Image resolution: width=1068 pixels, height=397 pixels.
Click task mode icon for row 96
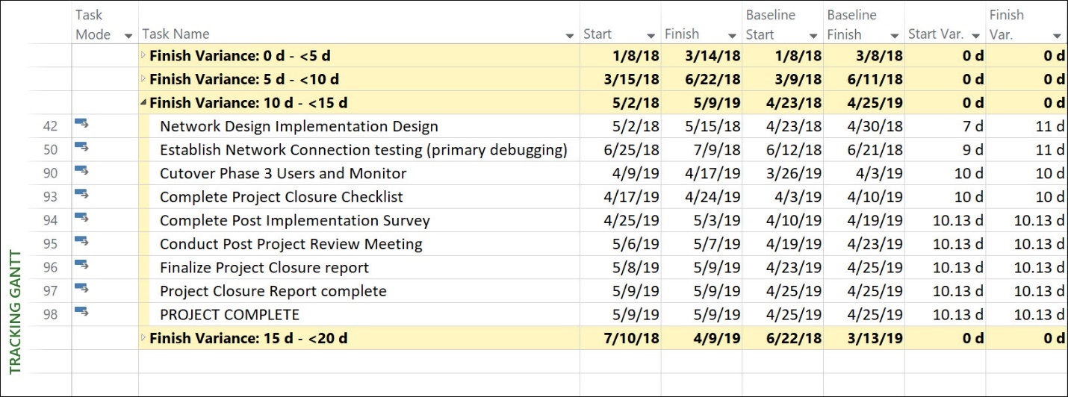pyautogui.click(x=82, y=266)
